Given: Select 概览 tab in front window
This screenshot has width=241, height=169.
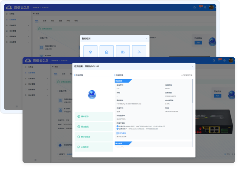Looking at the screenshot, I should coord(56,74).
